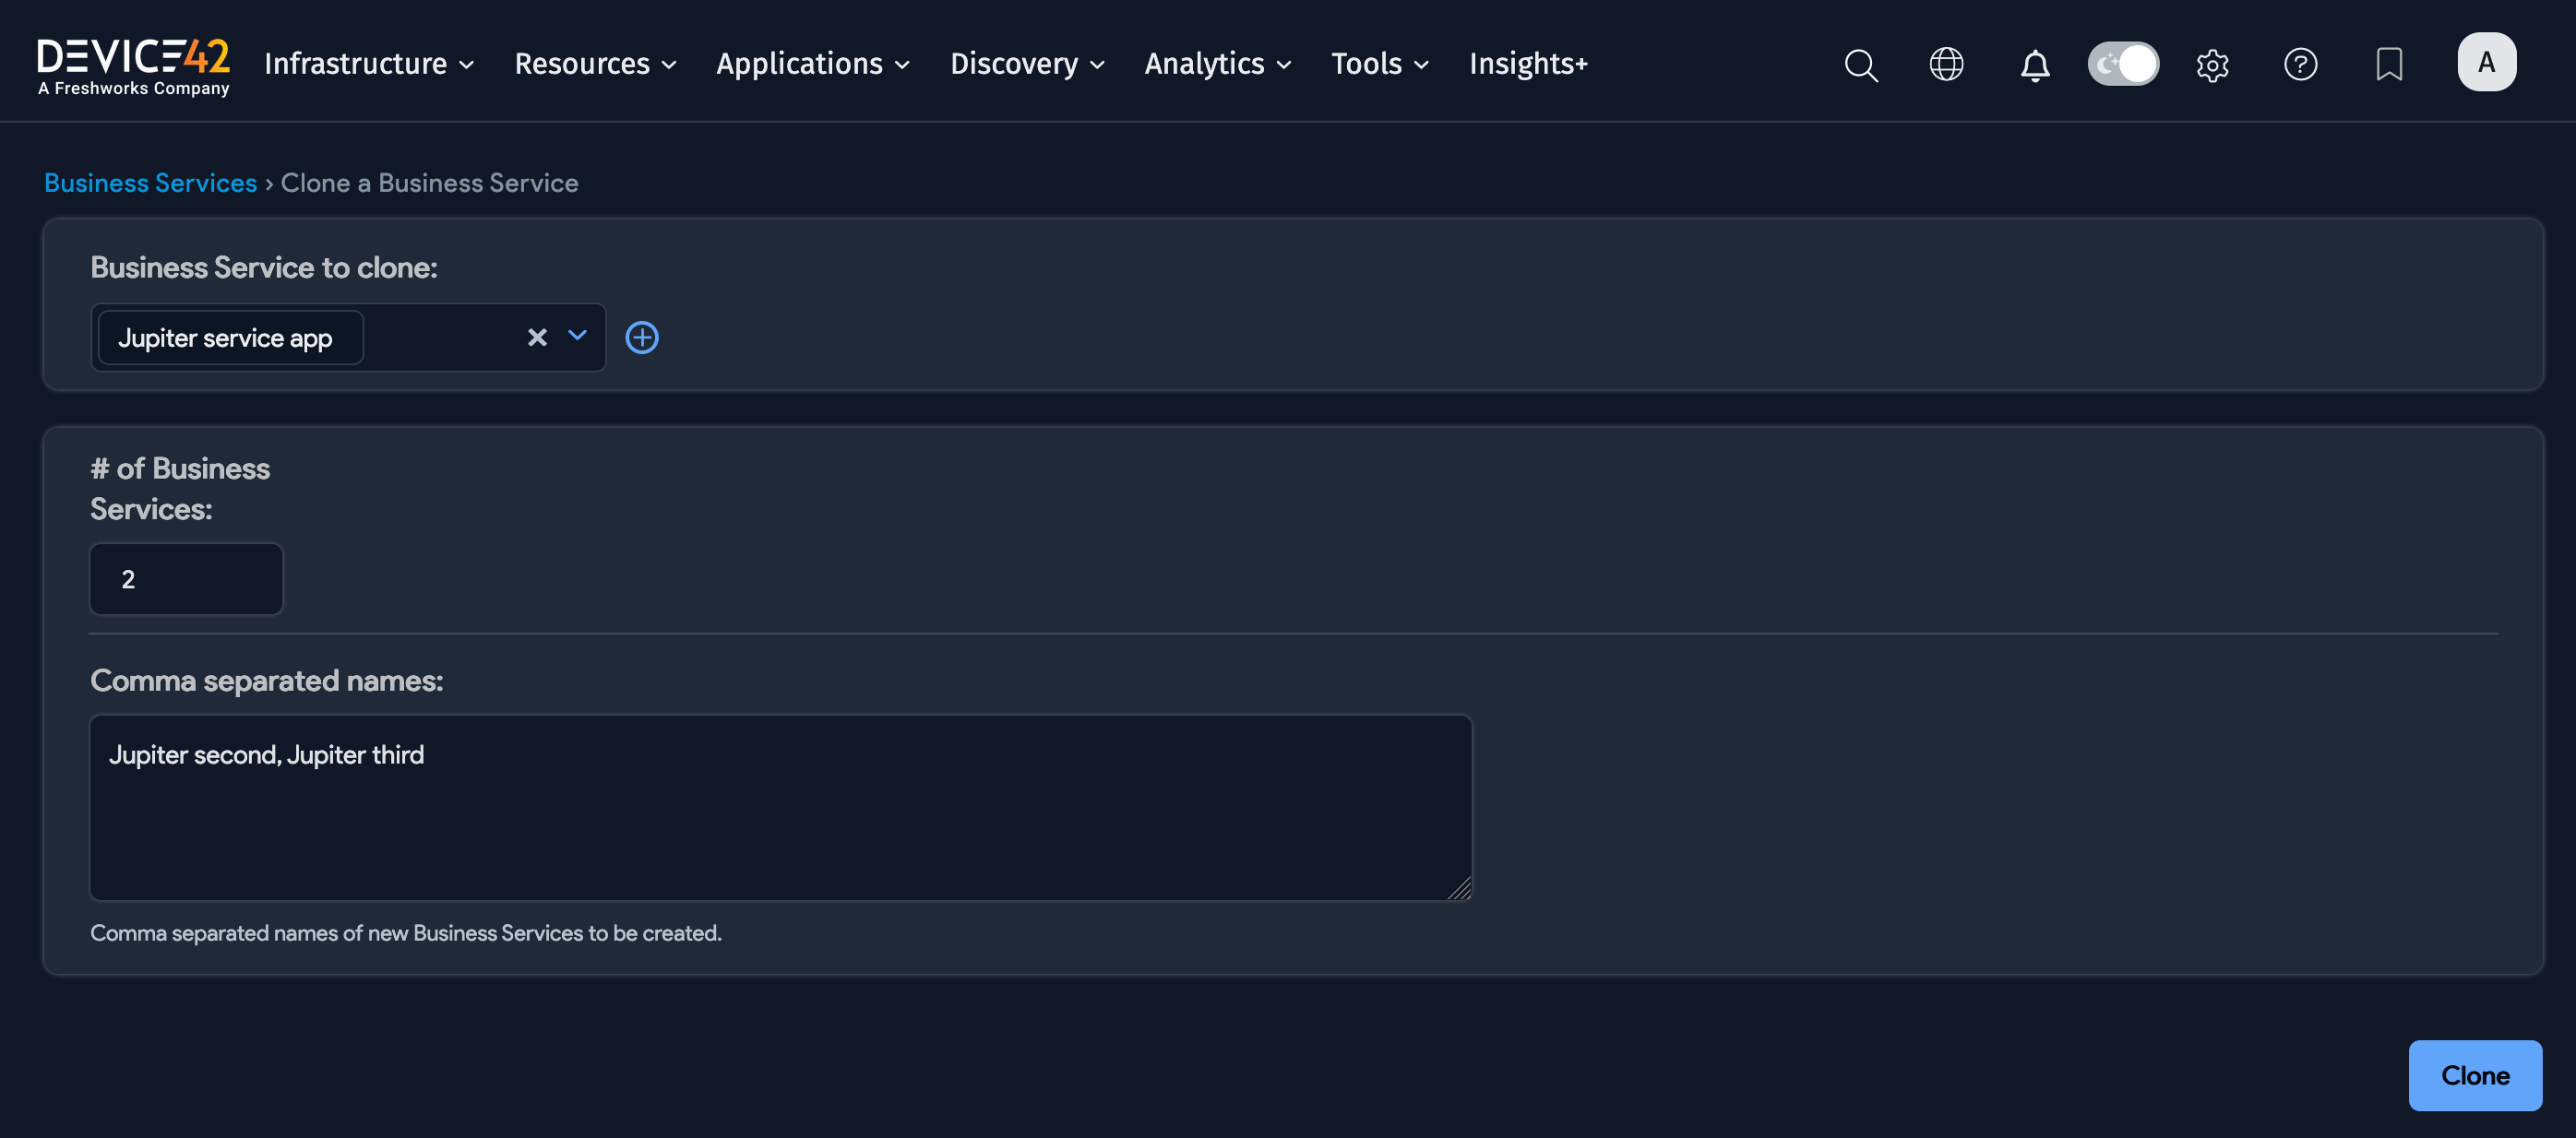Image resolution: width=2576 pixels, height=1138 pixels.
Task: Open the search magnifier icon
Action: click(x=1861, y=65)
